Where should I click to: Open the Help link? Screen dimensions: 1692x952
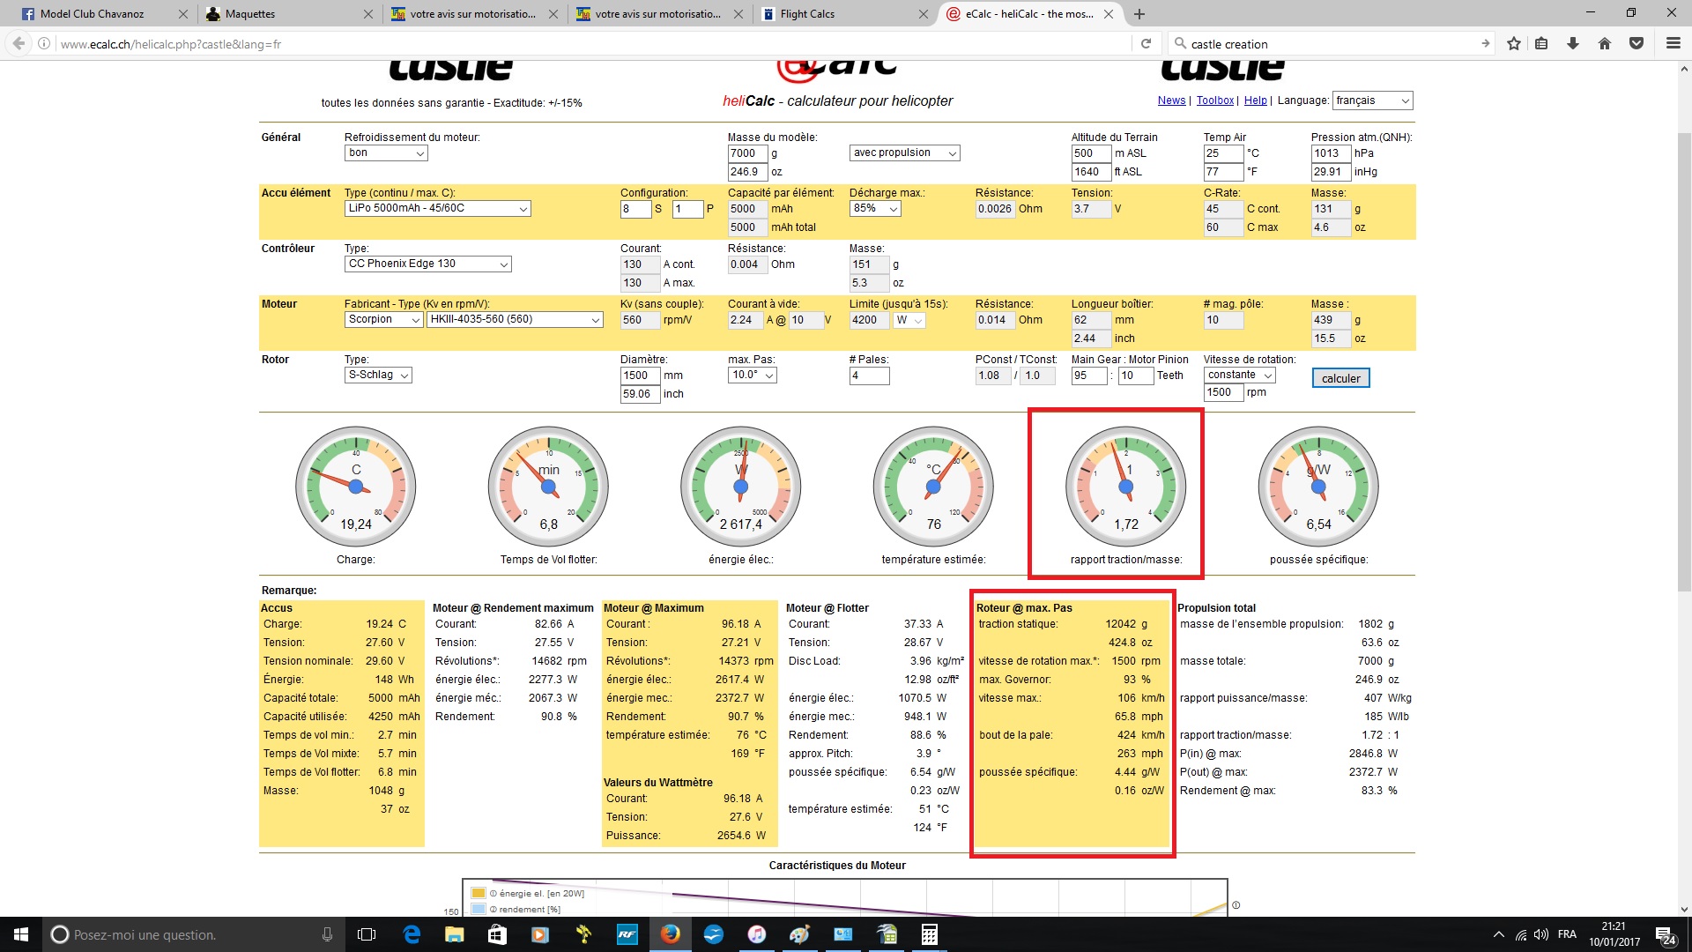pyautogui.click(x=1255, y=100)
